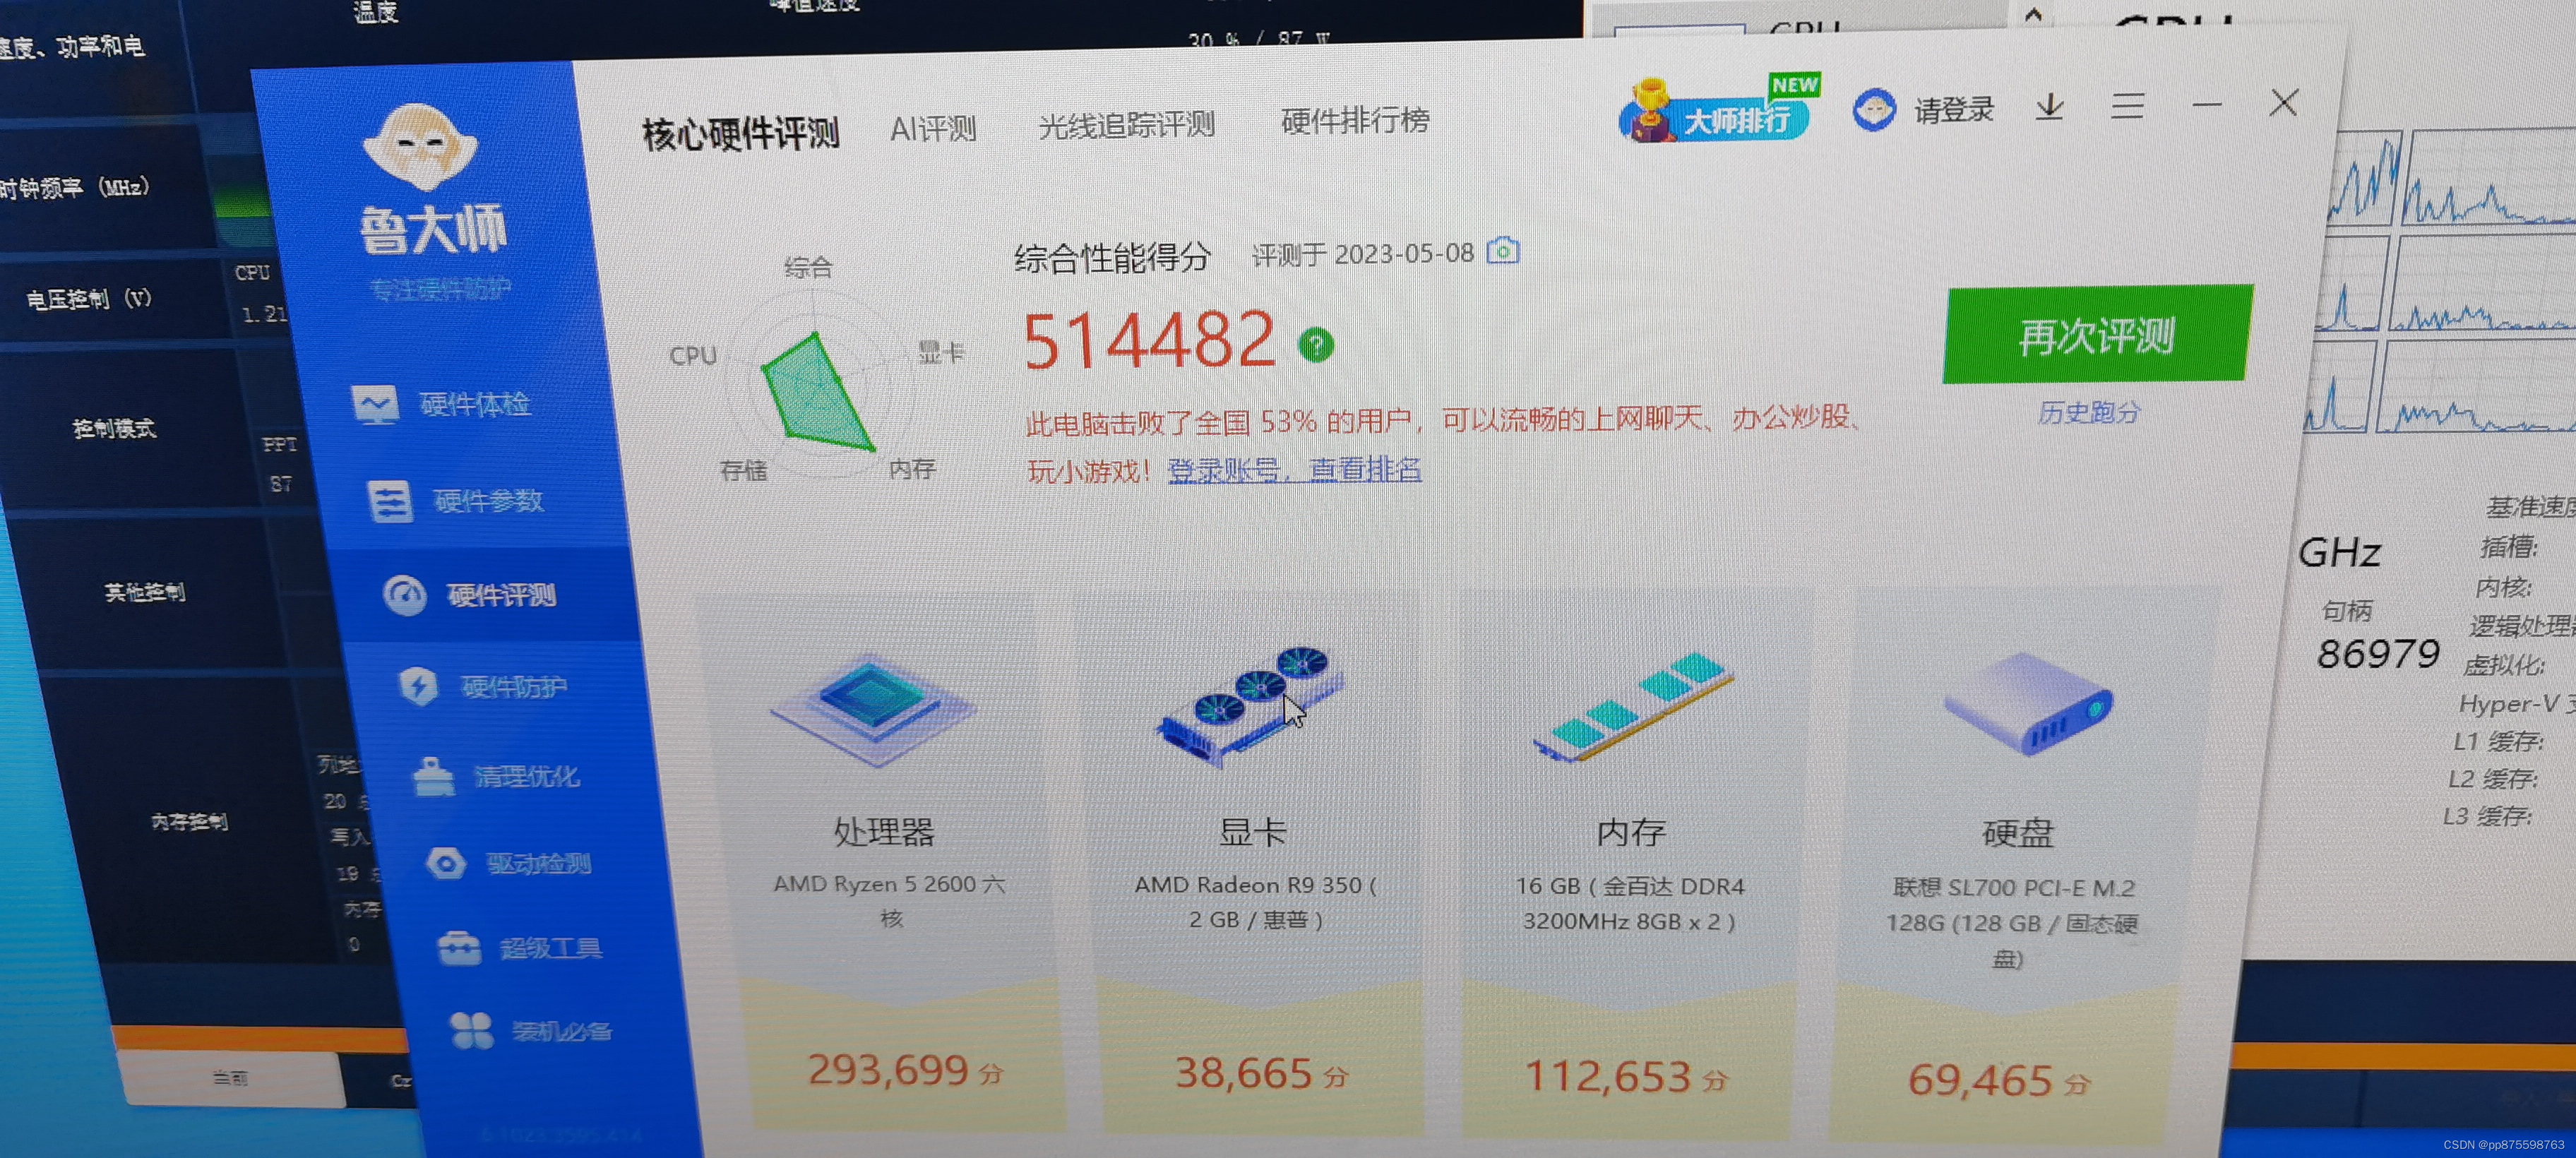Click 控制模式 in background window
Viewport: 2576px width, 1158px height.
click(x=114, y=428)
